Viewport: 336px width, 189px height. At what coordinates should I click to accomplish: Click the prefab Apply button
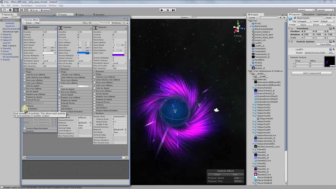tap(329, 25)
